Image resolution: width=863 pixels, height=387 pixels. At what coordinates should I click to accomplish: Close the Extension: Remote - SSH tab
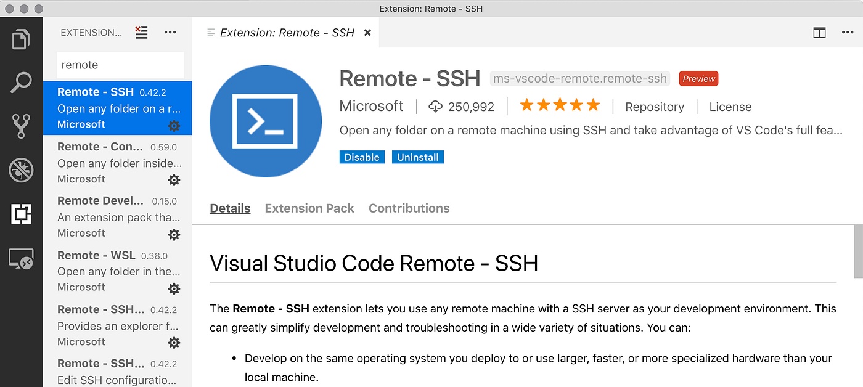click(367, 33)
